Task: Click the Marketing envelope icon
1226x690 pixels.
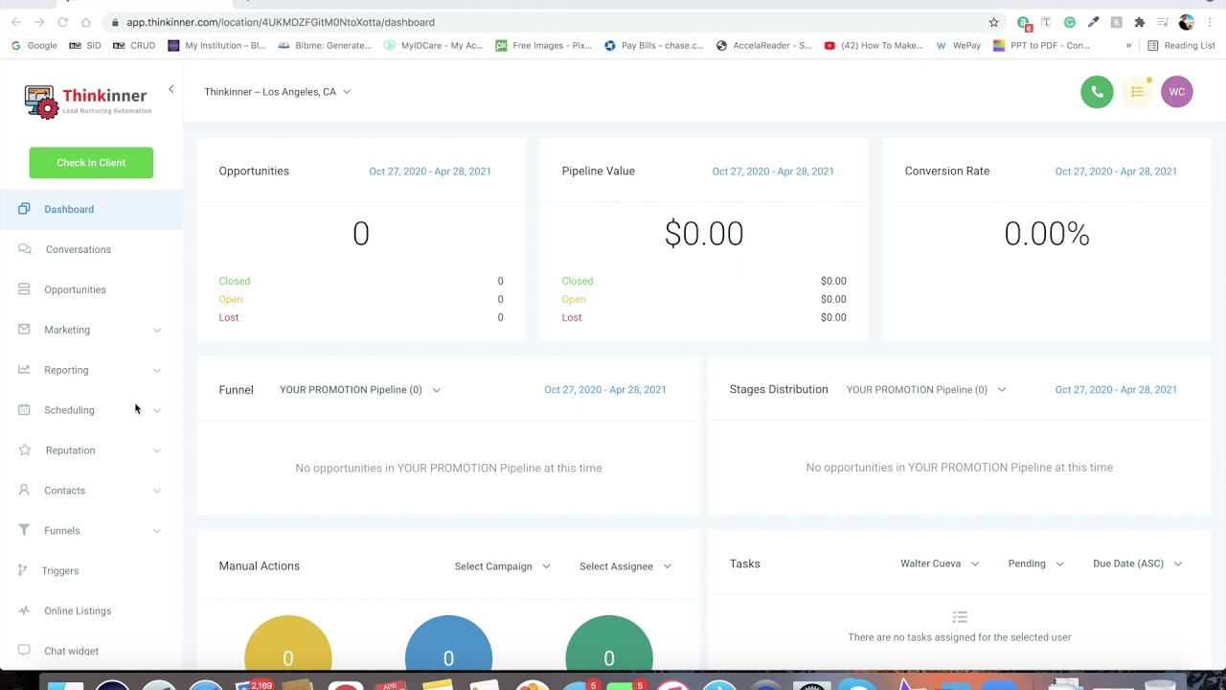Action: coord(24,330)
